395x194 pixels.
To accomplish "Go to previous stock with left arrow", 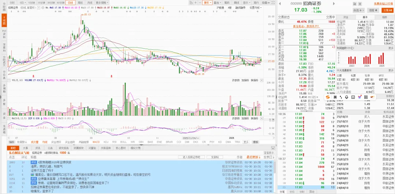I will pyautogui.click(x=280, y=4).
